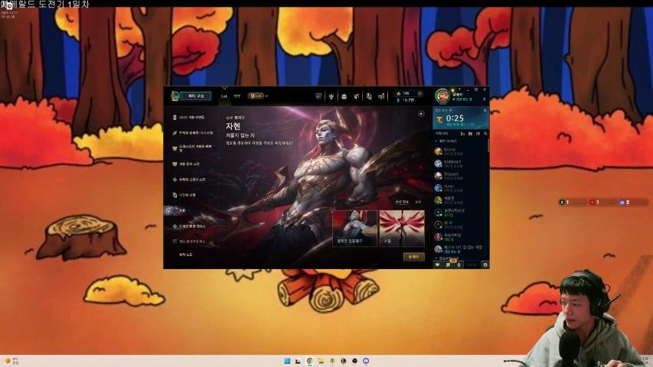Open File Explorer from the taskbar

(321, 361)
